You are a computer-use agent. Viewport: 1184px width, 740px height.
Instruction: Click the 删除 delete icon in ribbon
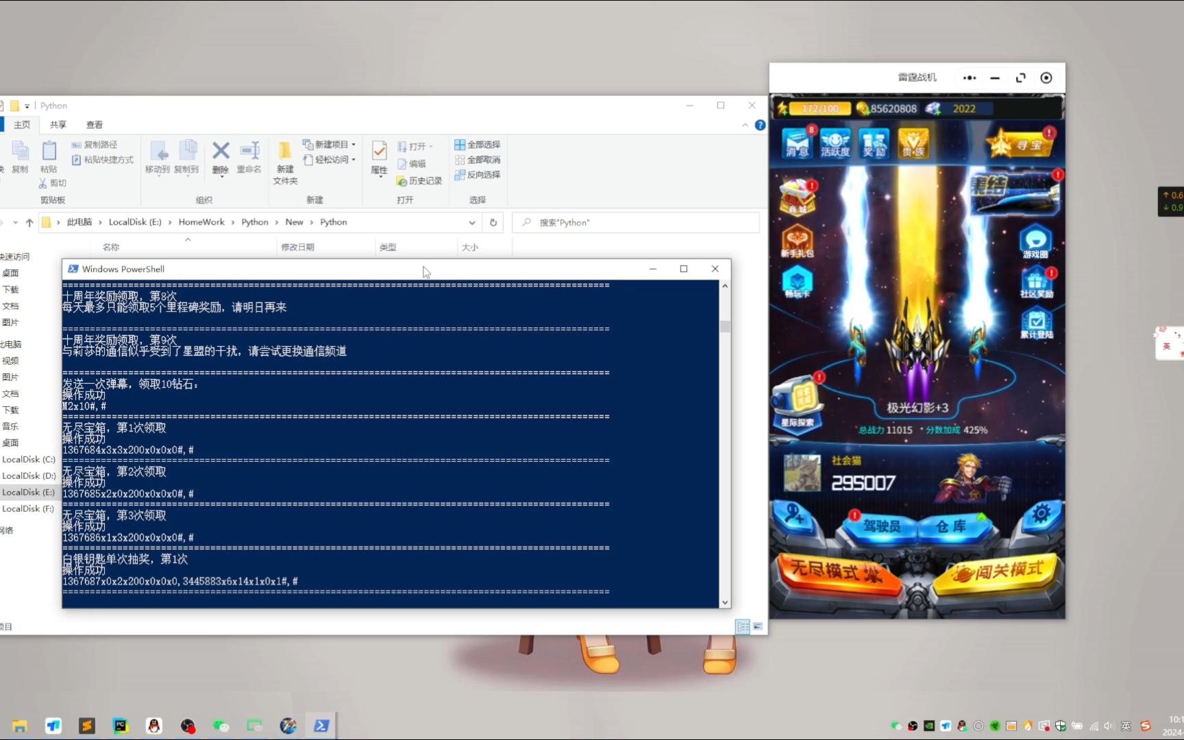(221, 158)
